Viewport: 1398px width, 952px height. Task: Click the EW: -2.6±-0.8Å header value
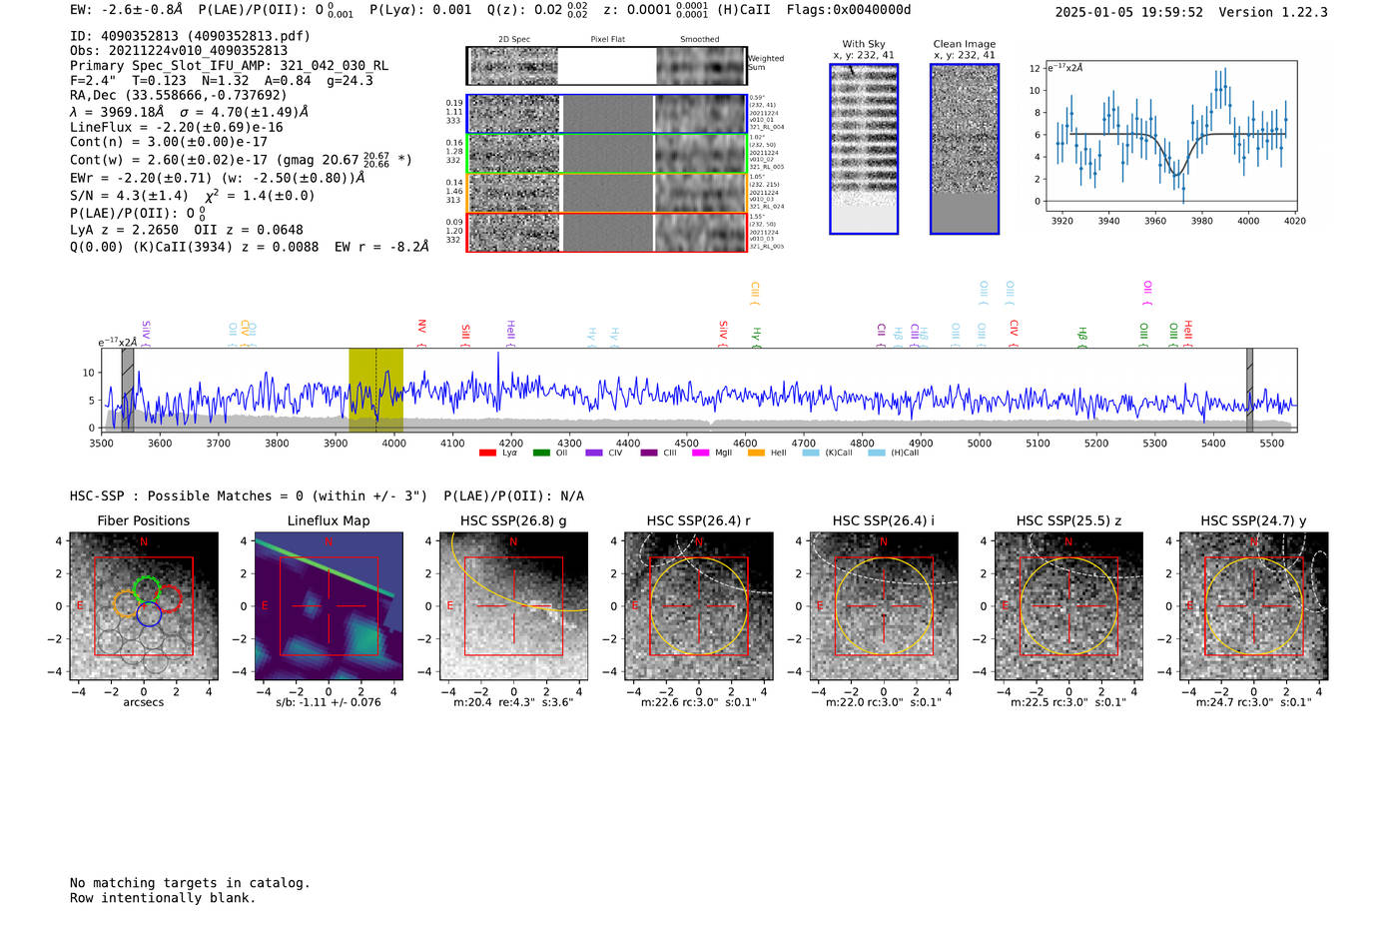[x=127, y=10]
